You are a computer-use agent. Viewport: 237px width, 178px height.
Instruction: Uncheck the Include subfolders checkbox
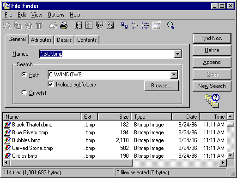click(x=51, y=85)
